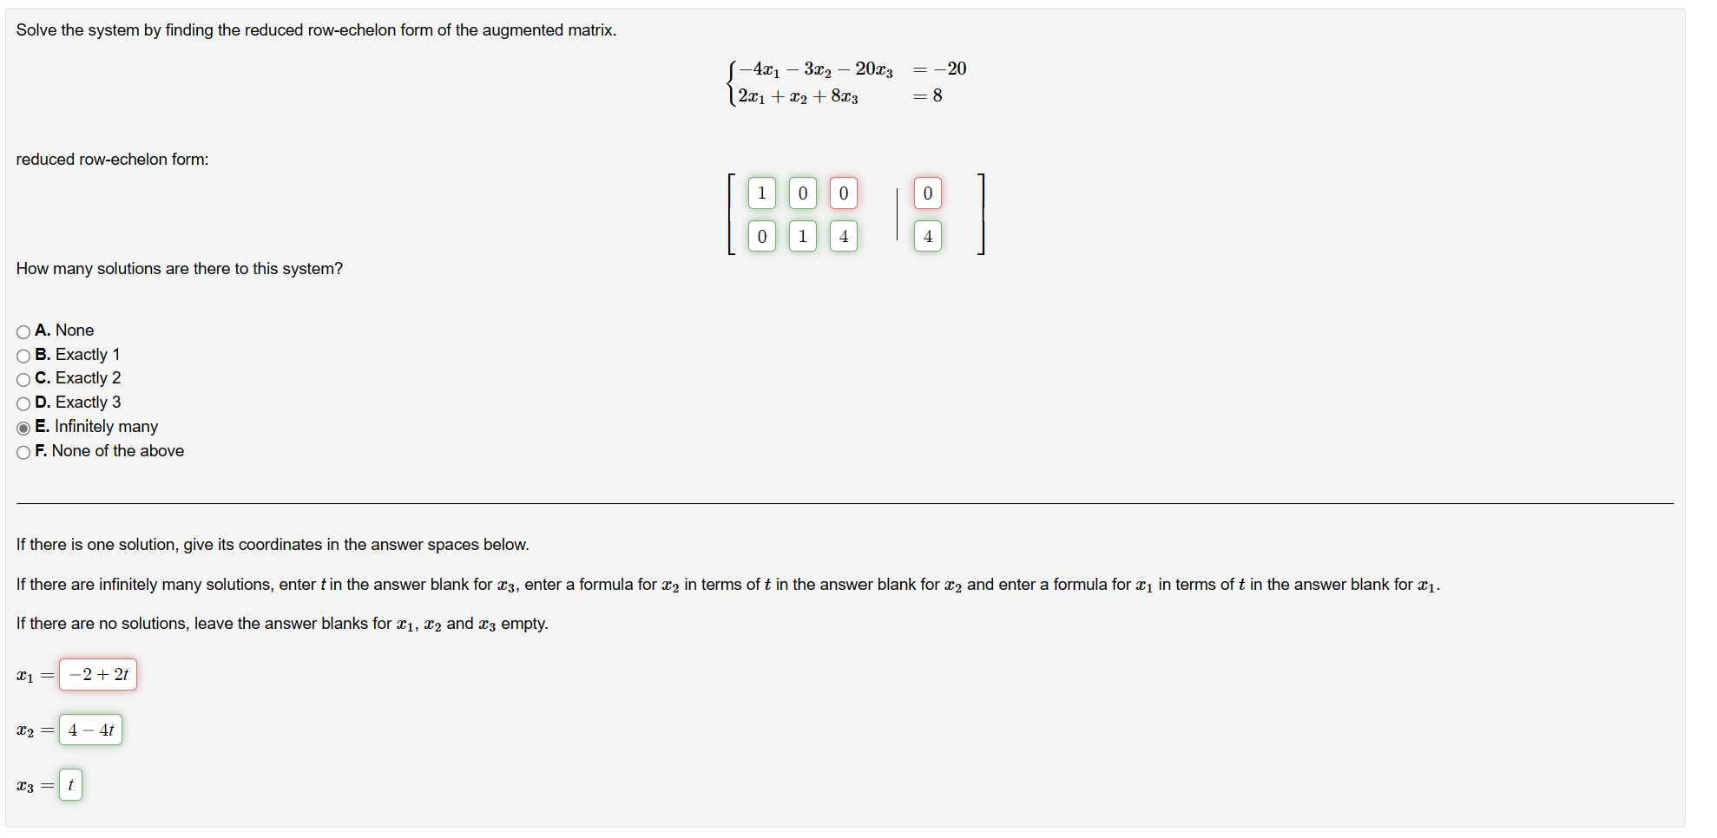Click the x3 answer box containing t
This screenshot has height=838, width=1717.
[x=70, y=784]
